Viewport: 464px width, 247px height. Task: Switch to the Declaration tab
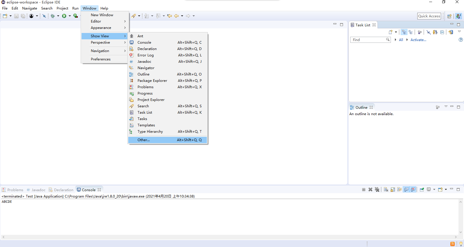coord(61,190)
